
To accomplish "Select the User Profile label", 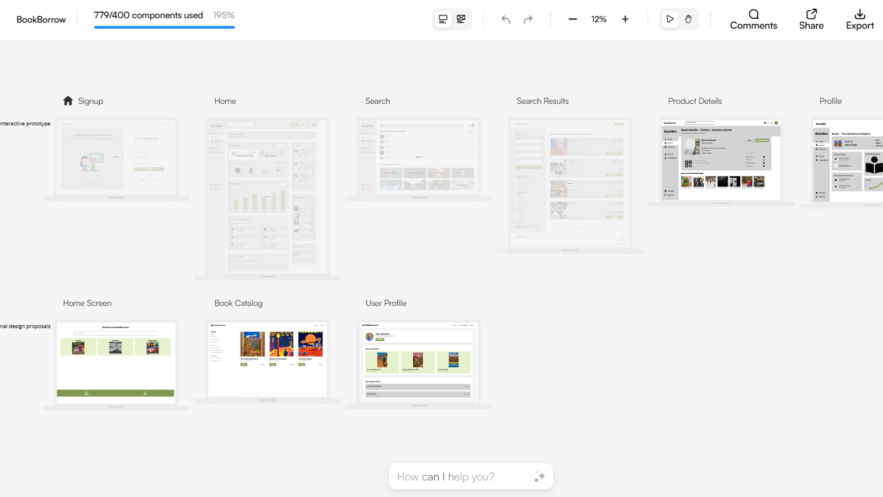I will coord(386,303).
